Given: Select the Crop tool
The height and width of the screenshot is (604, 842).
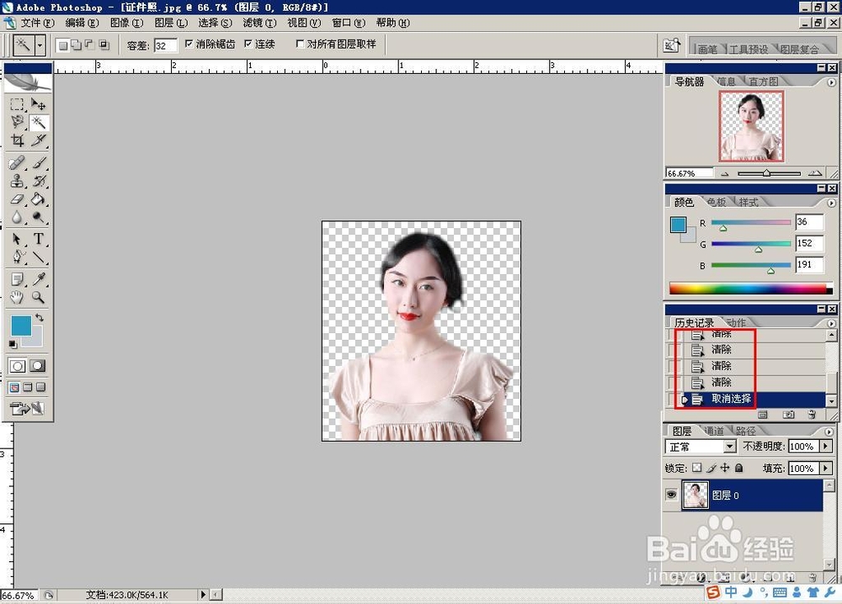Looking at the screenshot, I should click(x=19, y=140).
